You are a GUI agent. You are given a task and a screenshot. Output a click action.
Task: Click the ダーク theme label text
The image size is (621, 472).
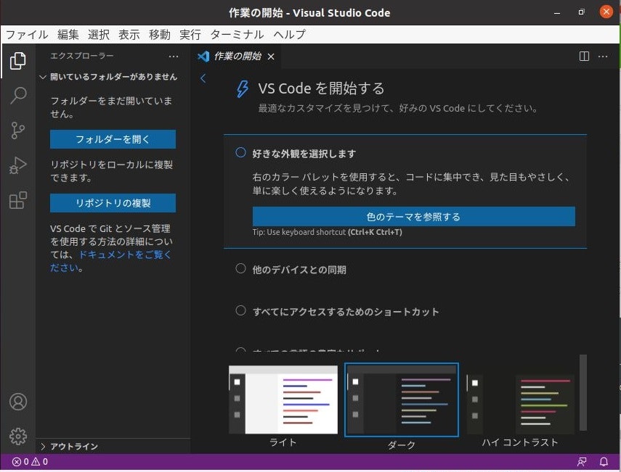(x=401, y=445)
